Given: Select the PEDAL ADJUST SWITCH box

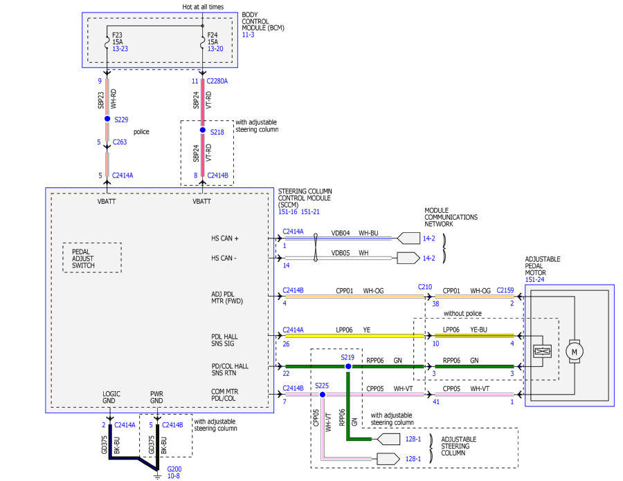Looking at the screenshot, I should pos(92,258).
